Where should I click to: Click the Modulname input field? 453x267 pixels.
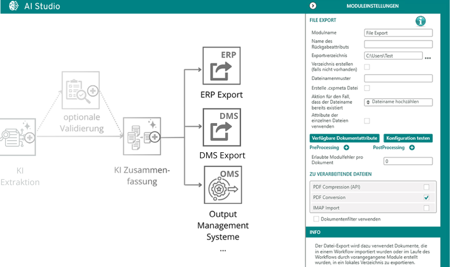coord(398,33)
